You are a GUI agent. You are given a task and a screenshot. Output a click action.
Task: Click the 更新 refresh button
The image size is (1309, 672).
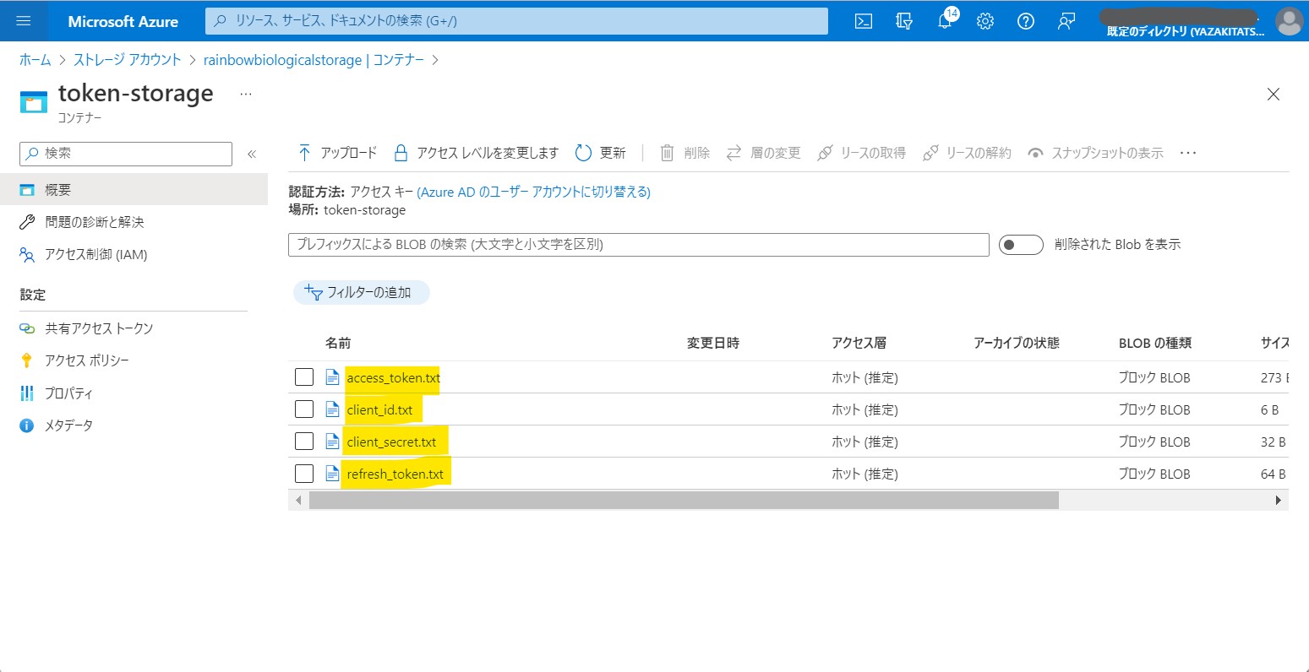coord(601,153)
